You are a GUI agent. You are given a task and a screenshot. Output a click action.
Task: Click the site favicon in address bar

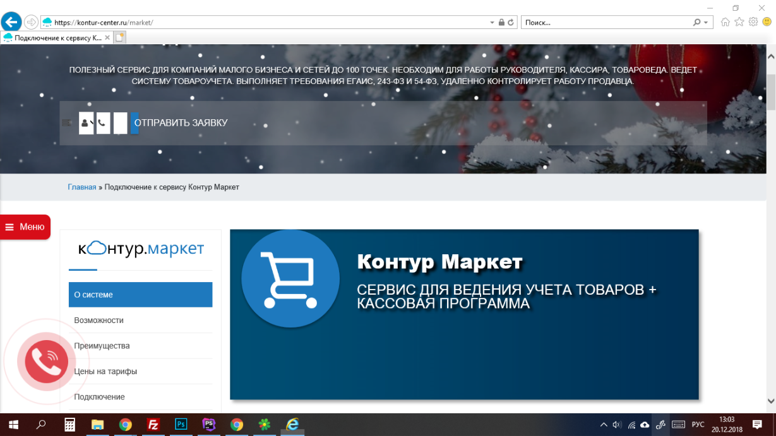47,22
